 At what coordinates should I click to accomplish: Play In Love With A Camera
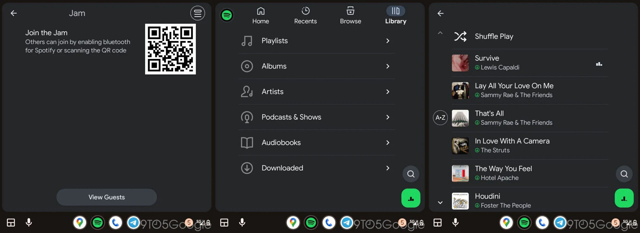tap(530, 146)
